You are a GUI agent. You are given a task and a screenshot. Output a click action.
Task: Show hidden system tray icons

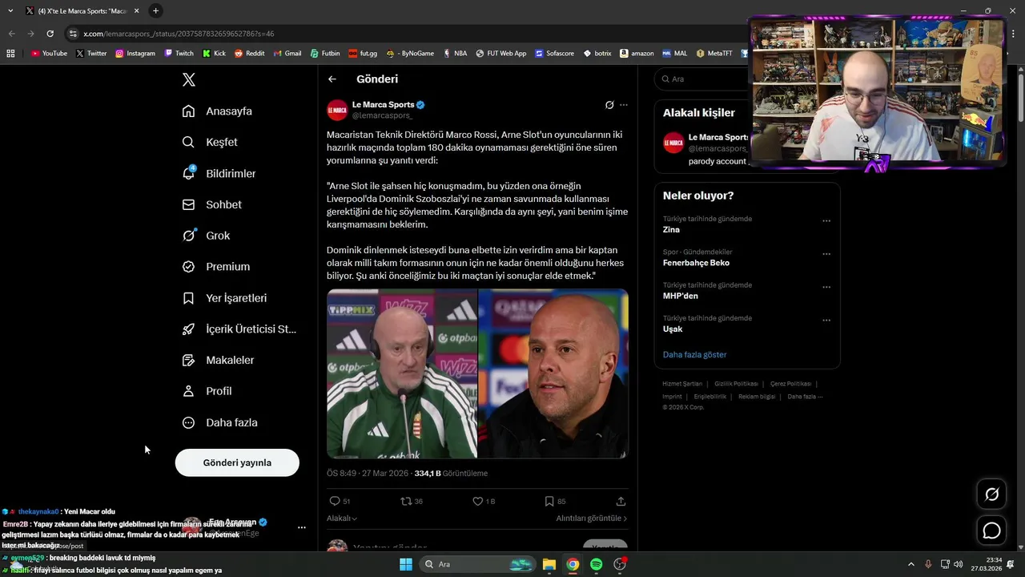click(911, 564)
